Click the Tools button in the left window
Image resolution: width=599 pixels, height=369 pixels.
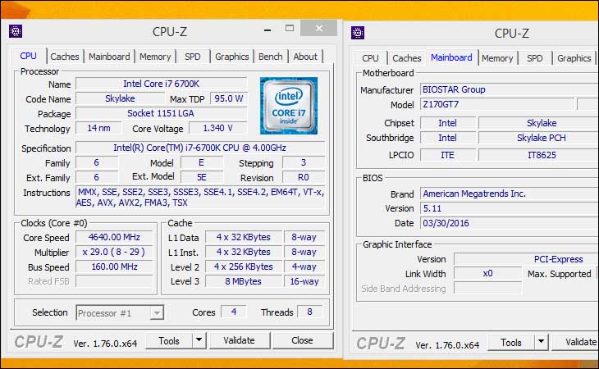pos(169,340)
